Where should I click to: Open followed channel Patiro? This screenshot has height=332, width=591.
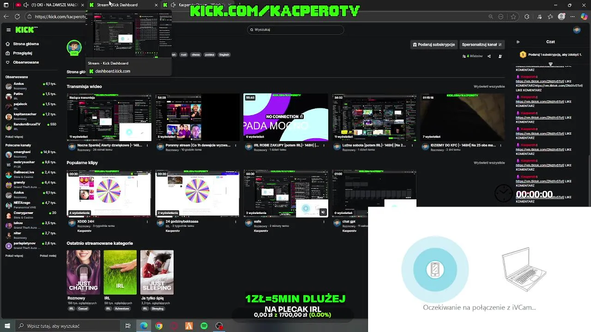pyautogui.click(x=30, y=95)
